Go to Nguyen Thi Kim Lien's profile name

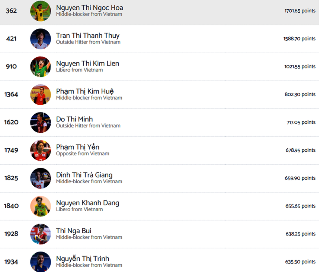point(87,64)
